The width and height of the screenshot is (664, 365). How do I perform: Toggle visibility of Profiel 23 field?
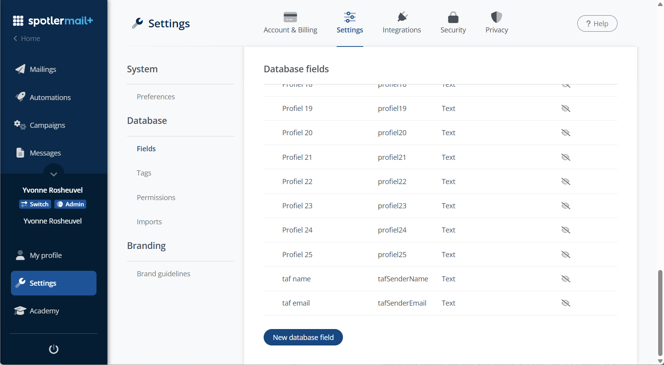coord(566,206)
